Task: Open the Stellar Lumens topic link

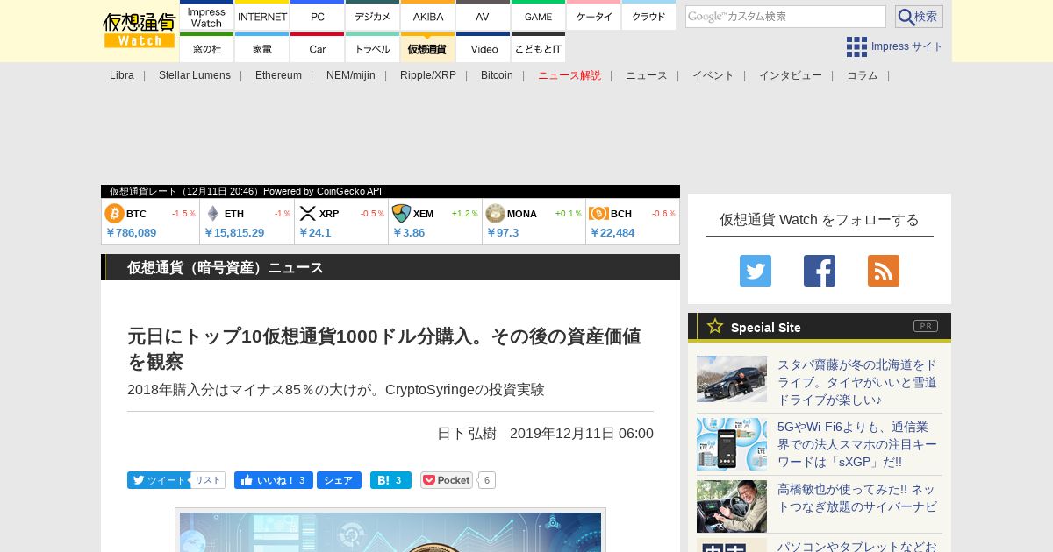Action: [195, 75]
